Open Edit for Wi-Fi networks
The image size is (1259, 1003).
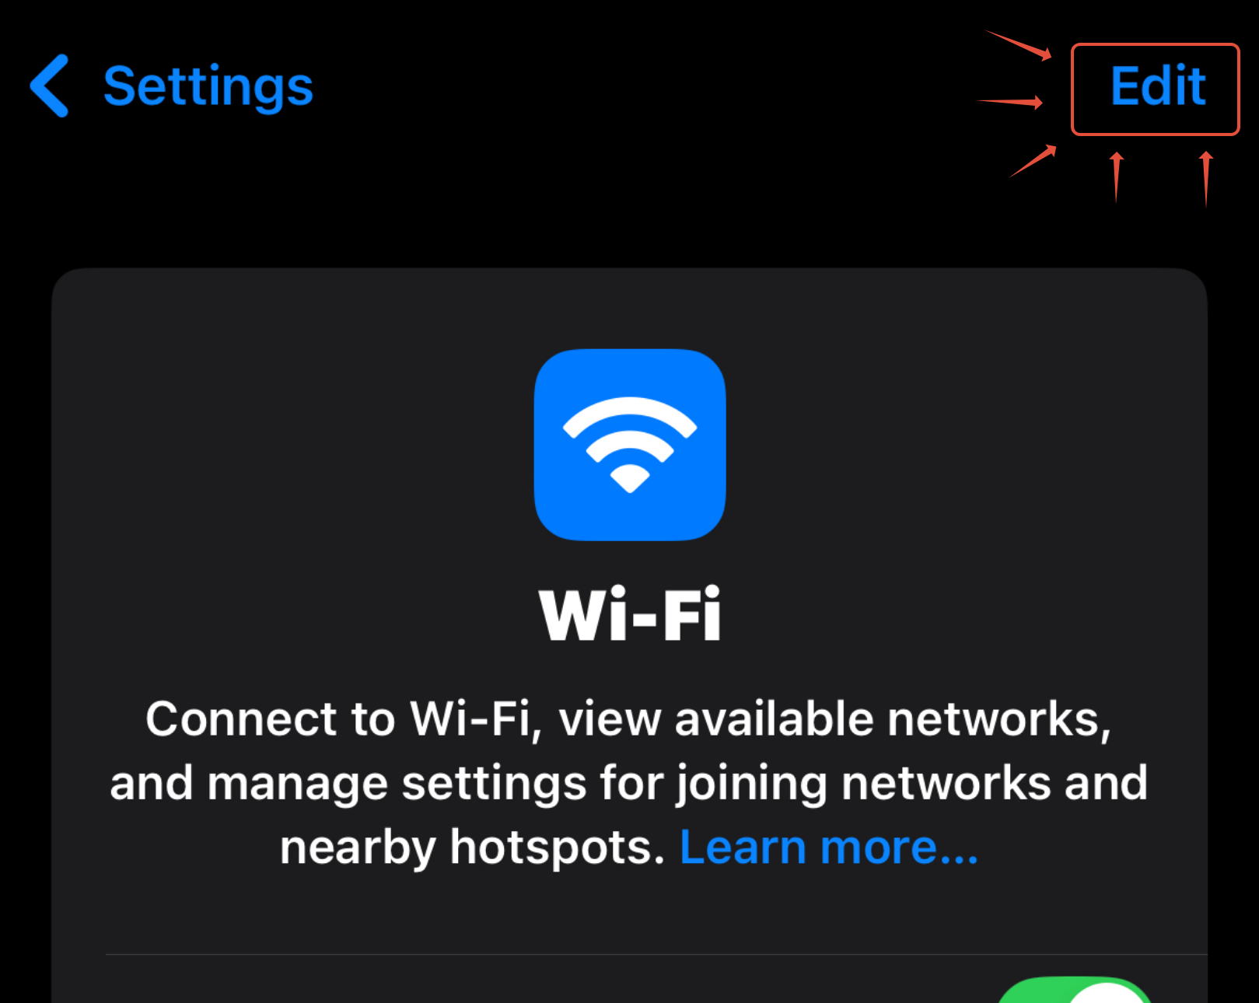(1158, 86)
